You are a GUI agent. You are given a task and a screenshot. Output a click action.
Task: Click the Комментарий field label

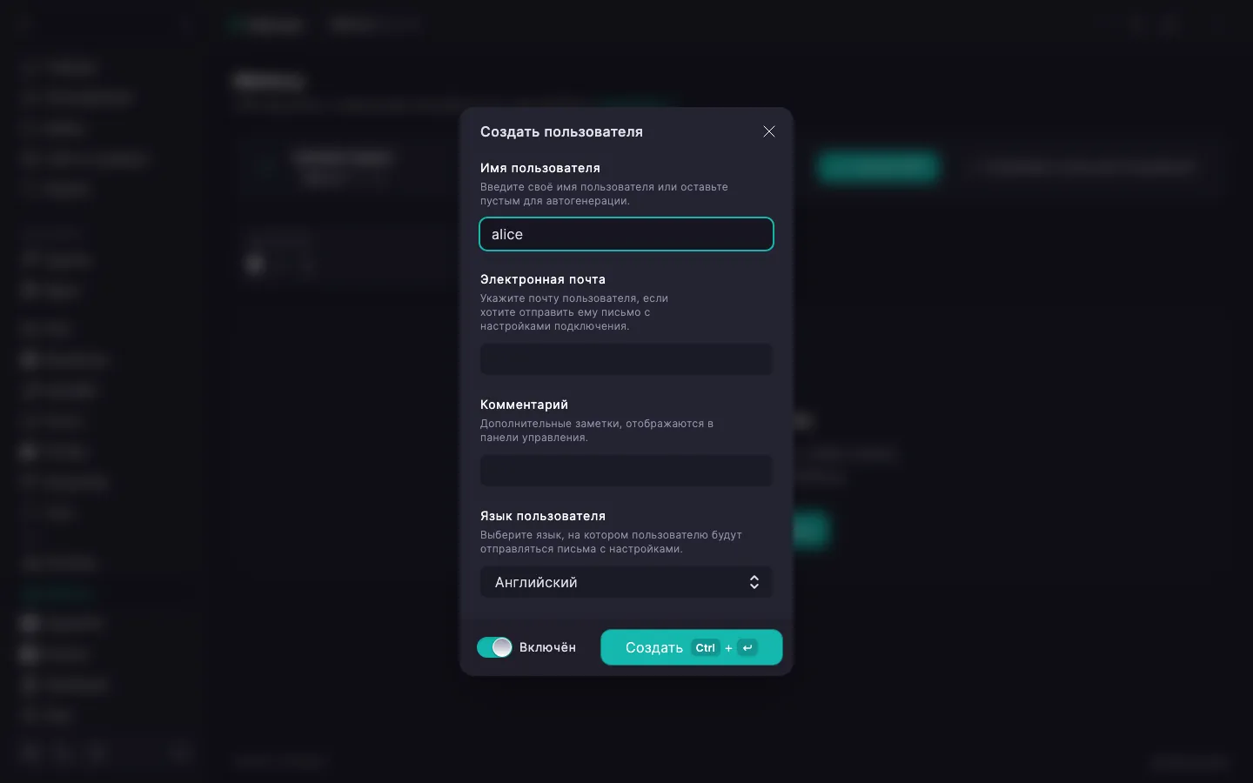point(524,405)
